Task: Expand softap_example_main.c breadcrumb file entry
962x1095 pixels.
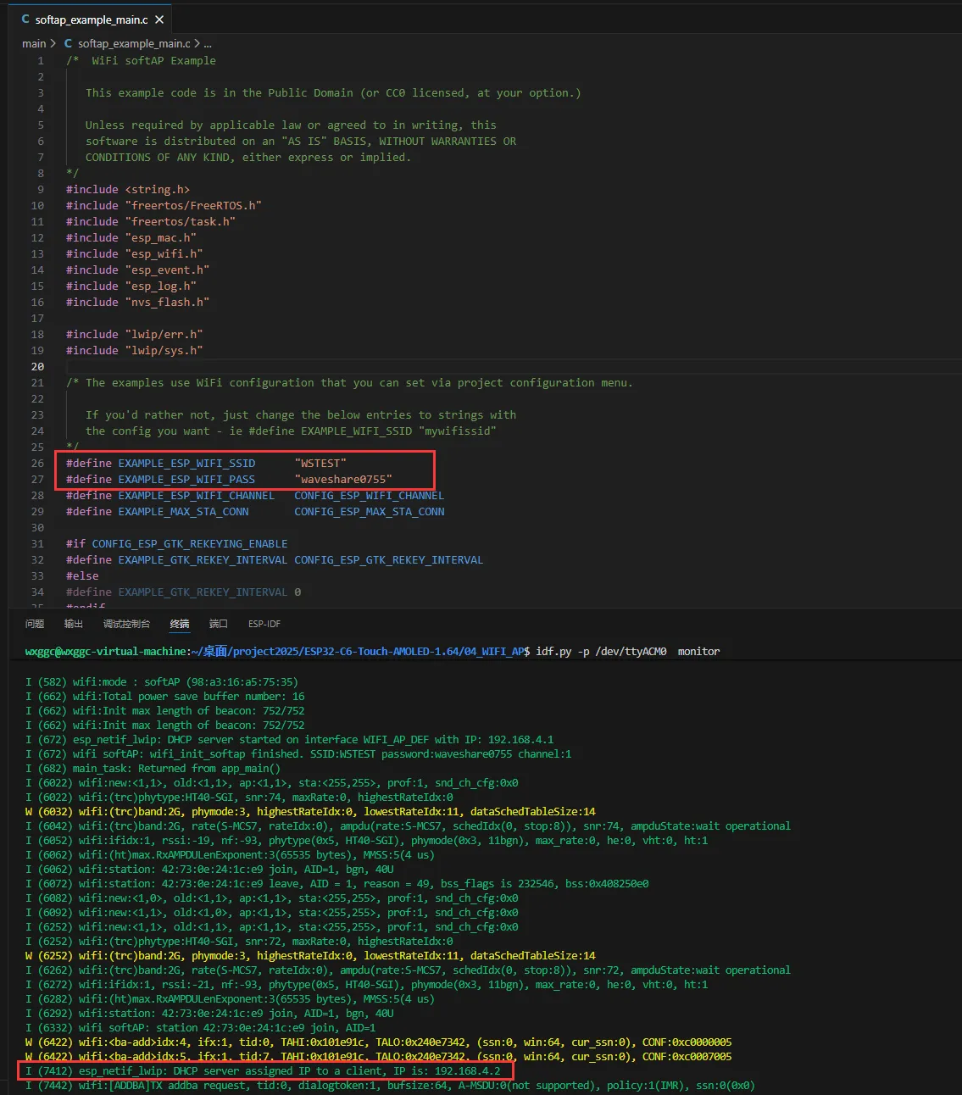Action: point(134,43)
